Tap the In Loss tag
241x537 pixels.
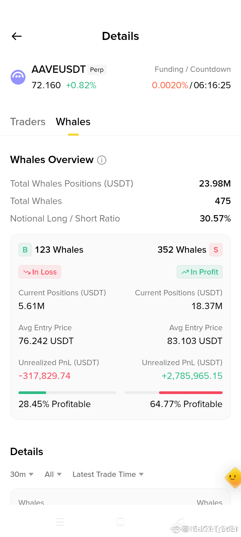point(40,272)
